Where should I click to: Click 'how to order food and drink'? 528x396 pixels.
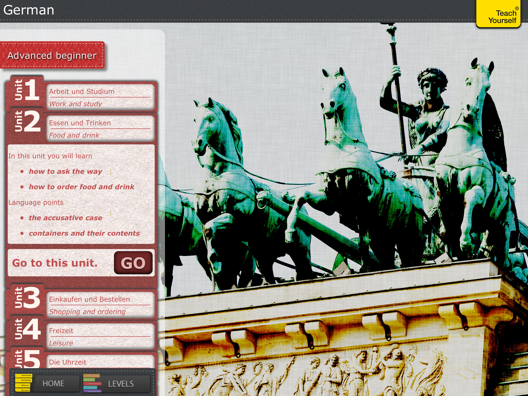[x=81, y=187]
